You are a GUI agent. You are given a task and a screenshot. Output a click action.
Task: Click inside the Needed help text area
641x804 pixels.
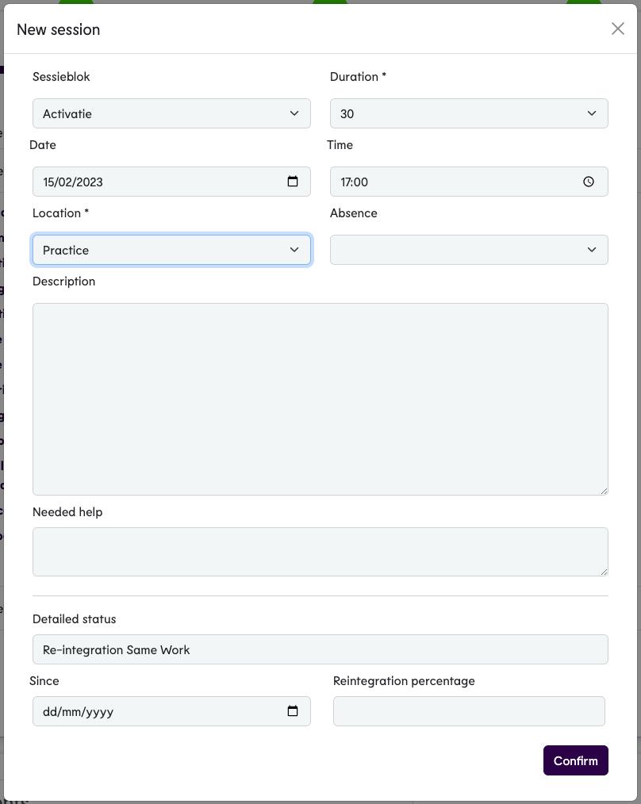click(320, 552)
